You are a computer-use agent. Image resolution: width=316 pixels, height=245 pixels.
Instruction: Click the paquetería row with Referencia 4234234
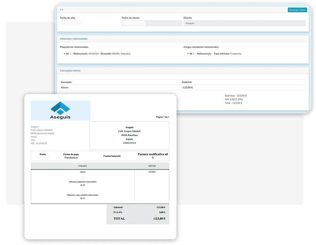coord(98,54)
